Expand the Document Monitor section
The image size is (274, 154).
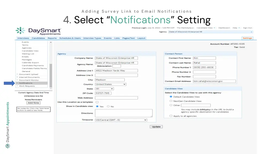[x=29, y=80]
